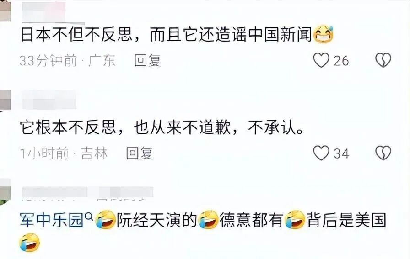Tap broken heart on the 吉林 comment
The width and height of the screenshot is (410, 259).
(383, 153)
